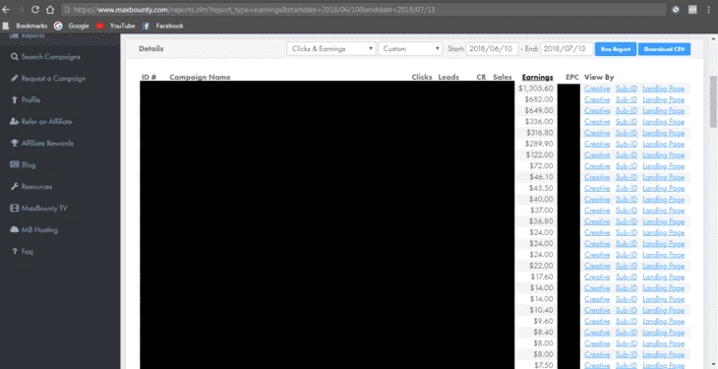Click the Download CSV button
The image size is (718, 369).
pyautogui.click(x=664, y=49)
